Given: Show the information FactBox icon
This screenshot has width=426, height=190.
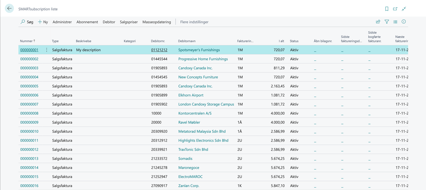Looking at the screenshot, I should coord(404,22).
